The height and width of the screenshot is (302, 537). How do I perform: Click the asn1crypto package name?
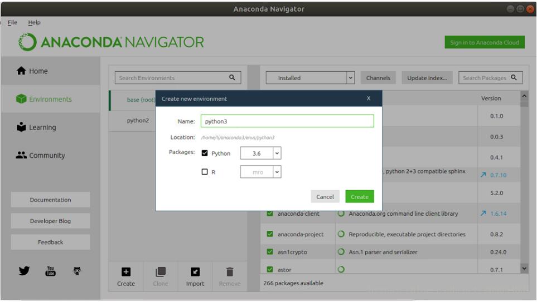pos(292,252)
